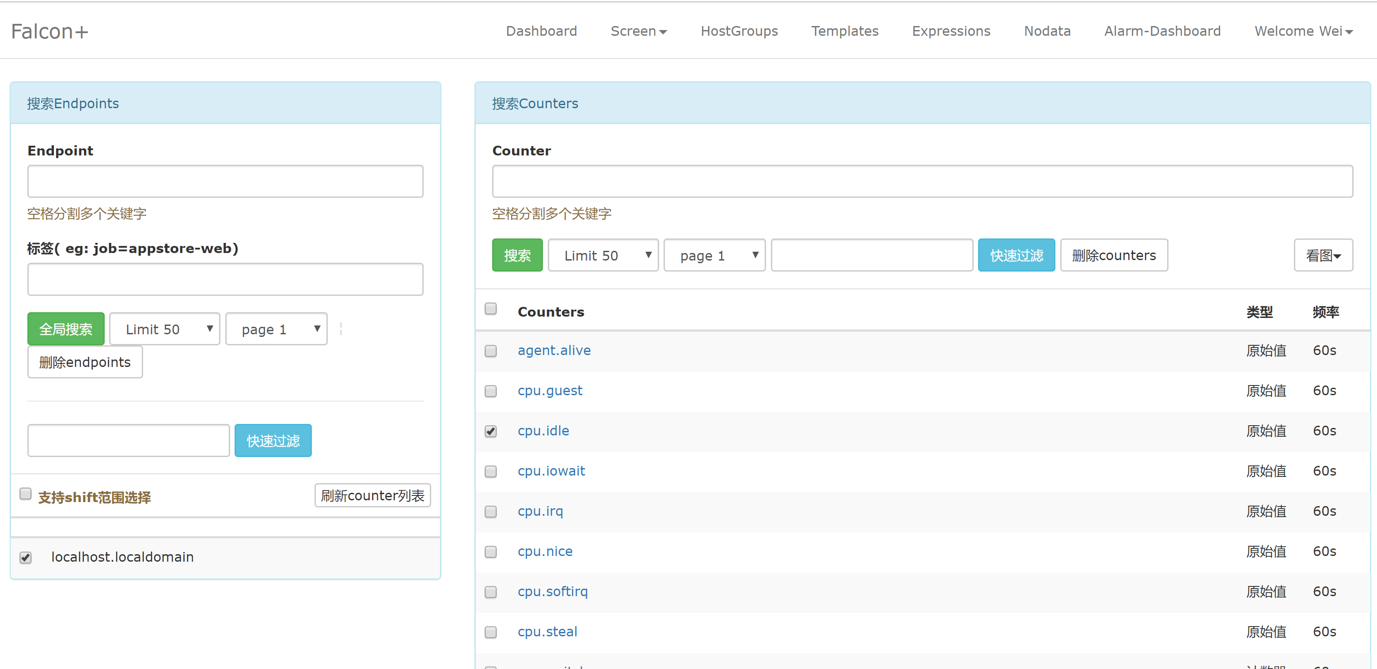Screen dimensions: 1377x669
Task: Click the 删除counters button
Action: click(x=1113, y=255)
